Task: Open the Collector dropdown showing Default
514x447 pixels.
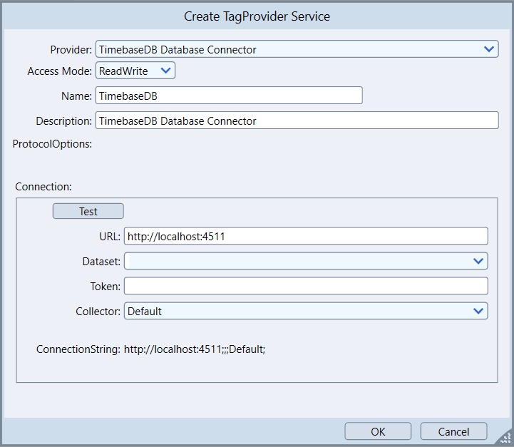Action: click(x=306, y=311)
